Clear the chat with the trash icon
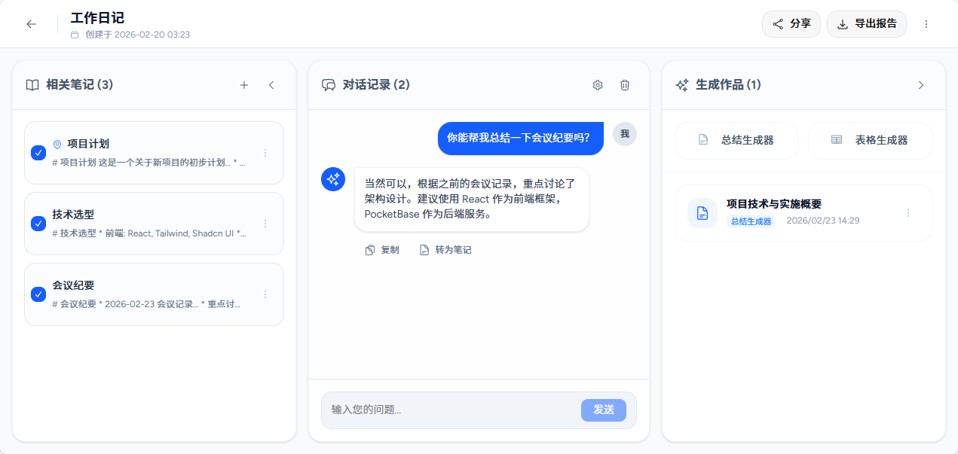958x454 pixels. click(x=624, y=85)
